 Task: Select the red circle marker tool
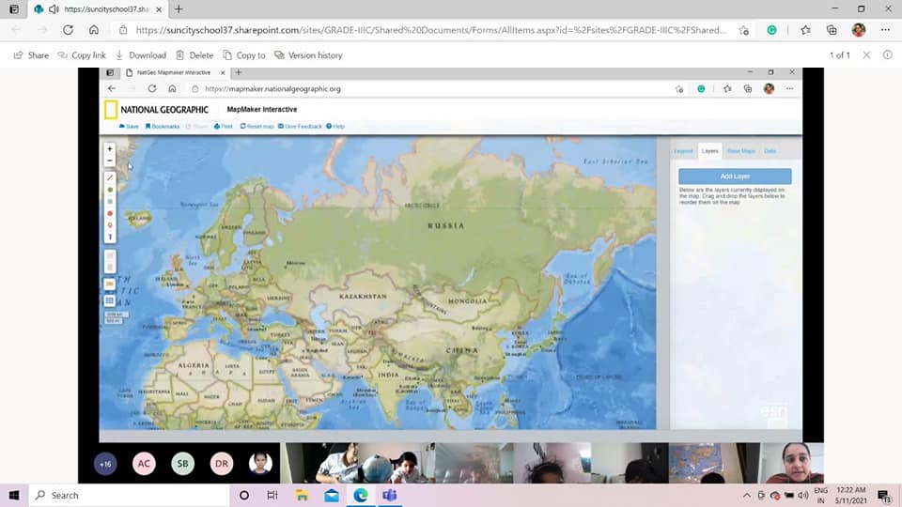pos(110,213)
